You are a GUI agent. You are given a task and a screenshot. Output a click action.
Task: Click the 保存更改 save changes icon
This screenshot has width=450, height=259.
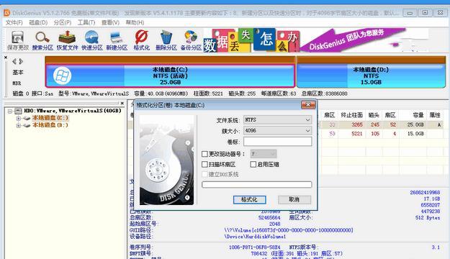(18, 40)
